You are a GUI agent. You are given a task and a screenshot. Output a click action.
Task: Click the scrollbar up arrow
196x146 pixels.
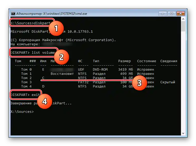point(183,19)
